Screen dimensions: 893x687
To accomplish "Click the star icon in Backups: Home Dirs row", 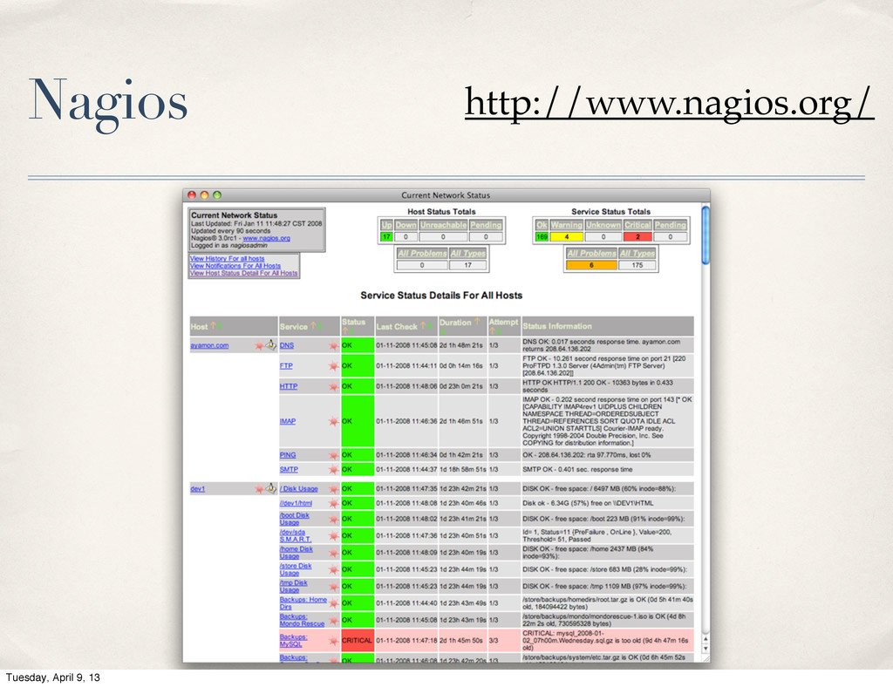I will pos(334,603).
